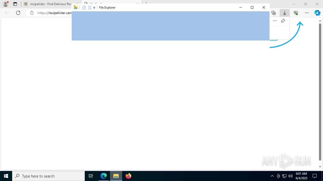Pin the Downloads flyout
Viewport: 323px width, 181px height.
point(283,21)
